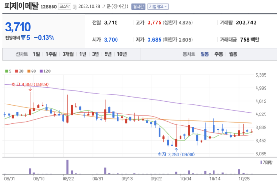Click the orange 60-day moving average swatch
Image resolution: width=277 pixels, height=187 pixels.
pos(29,71)
